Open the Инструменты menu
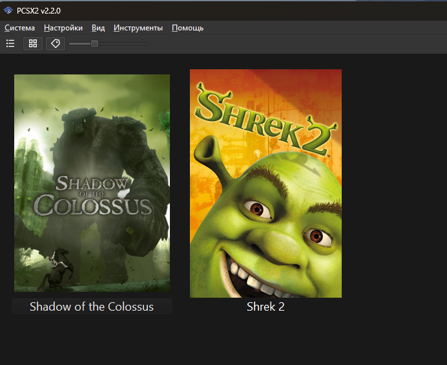This screenshot has width=447, height=365. click(138, 28)
